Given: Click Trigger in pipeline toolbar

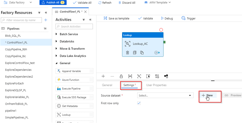Looking at the screenshot, I should [188, 18].
